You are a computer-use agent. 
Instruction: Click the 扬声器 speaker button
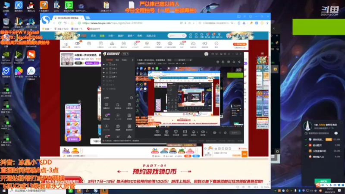click(203, 133)
